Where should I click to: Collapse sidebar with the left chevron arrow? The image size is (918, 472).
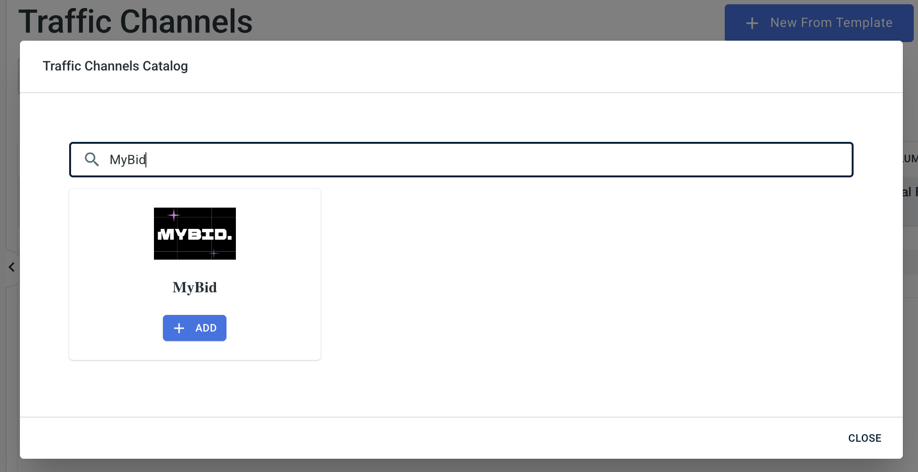(x=12, y=268)
